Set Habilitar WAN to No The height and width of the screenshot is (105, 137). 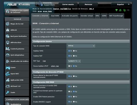[74, 51]
